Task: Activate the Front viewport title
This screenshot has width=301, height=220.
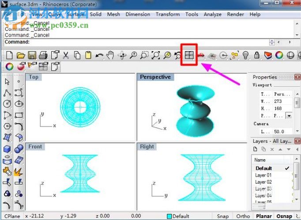Action: coord(35,146)
